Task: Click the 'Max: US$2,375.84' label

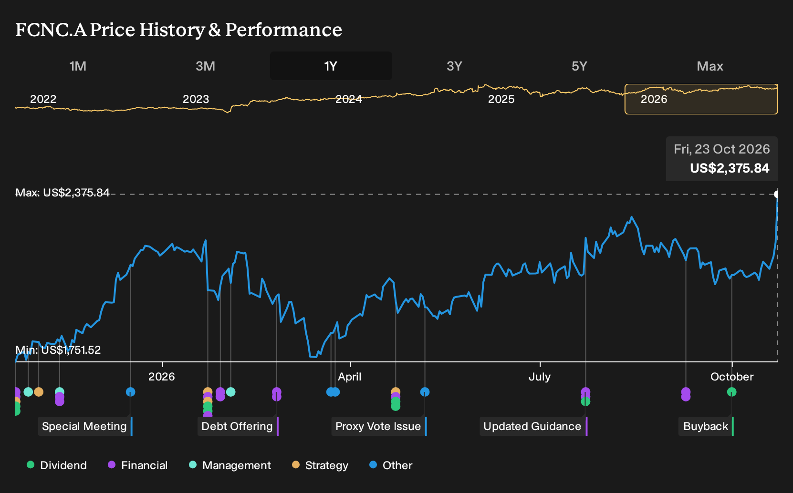Action: 63,193
